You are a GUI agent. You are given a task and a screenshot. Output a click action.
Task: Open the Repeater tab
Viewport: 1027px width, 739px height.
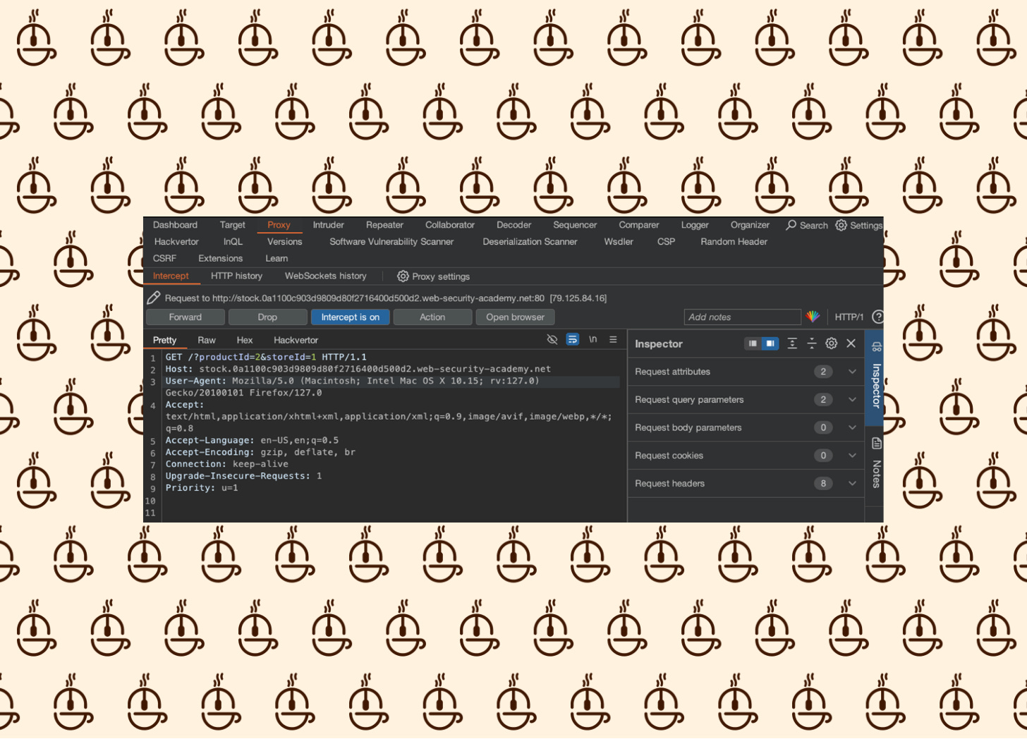coord(384,225)
